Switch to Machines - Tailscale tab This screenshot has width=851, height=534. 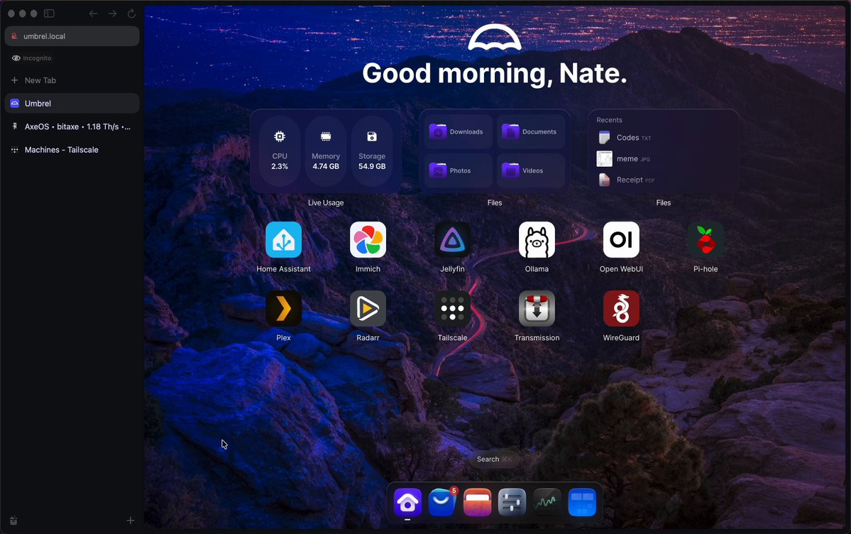coord(72,150)
